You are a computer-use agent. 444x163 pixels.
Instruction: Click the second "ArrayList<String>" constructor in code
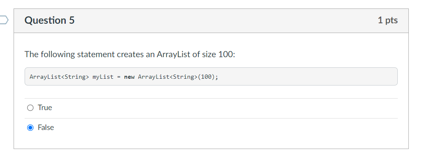pyautogui.click(x=168, y=77)
